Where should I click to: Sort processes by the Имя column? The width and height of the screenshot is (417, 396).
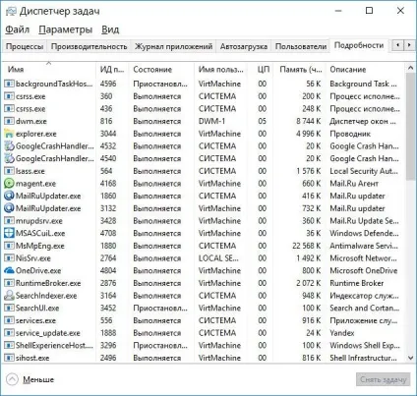(49, 69)
